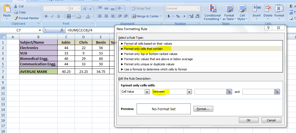296x133 pixels.
Task: Click the Insert cells button
Action: pos(256,12)
